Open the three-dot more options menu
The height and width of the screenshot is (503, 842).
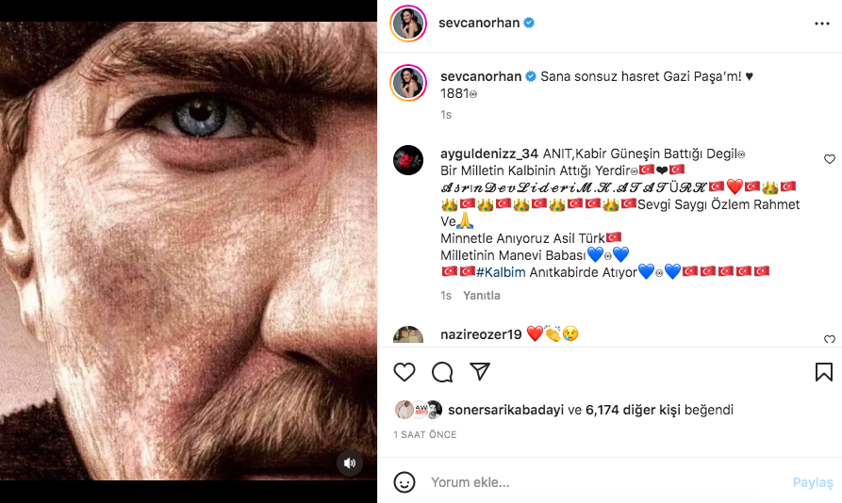(x=822, y=23)
